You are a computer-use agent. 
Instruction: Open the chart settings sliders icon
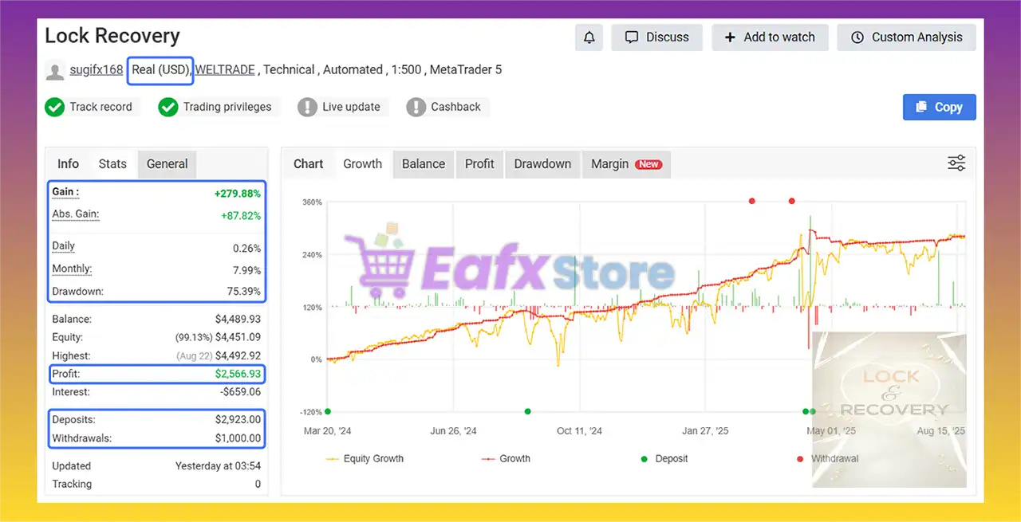[x=956, y=163]
